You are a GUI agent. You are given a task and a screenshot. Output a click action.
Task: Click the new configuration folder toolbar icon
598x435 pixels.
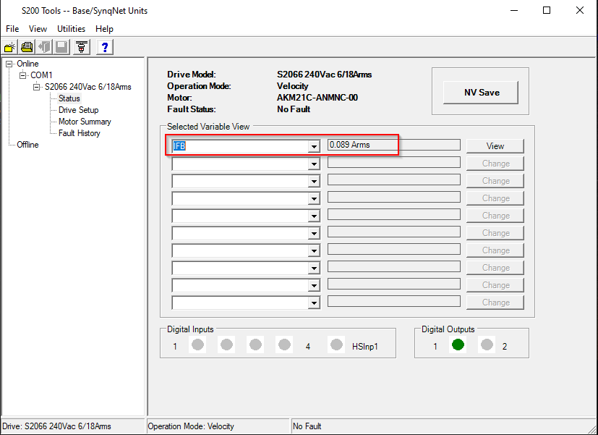click(x=9, y=47)
